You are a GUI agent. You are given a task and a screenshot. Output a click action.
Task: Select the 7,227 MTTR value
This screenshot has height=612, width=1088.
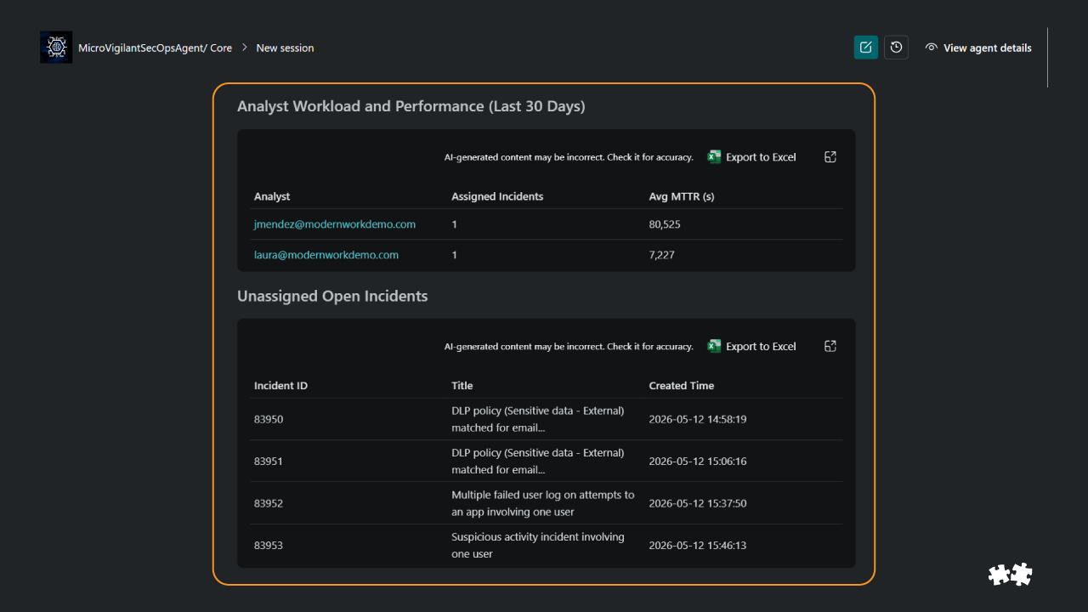coord(661,255)
